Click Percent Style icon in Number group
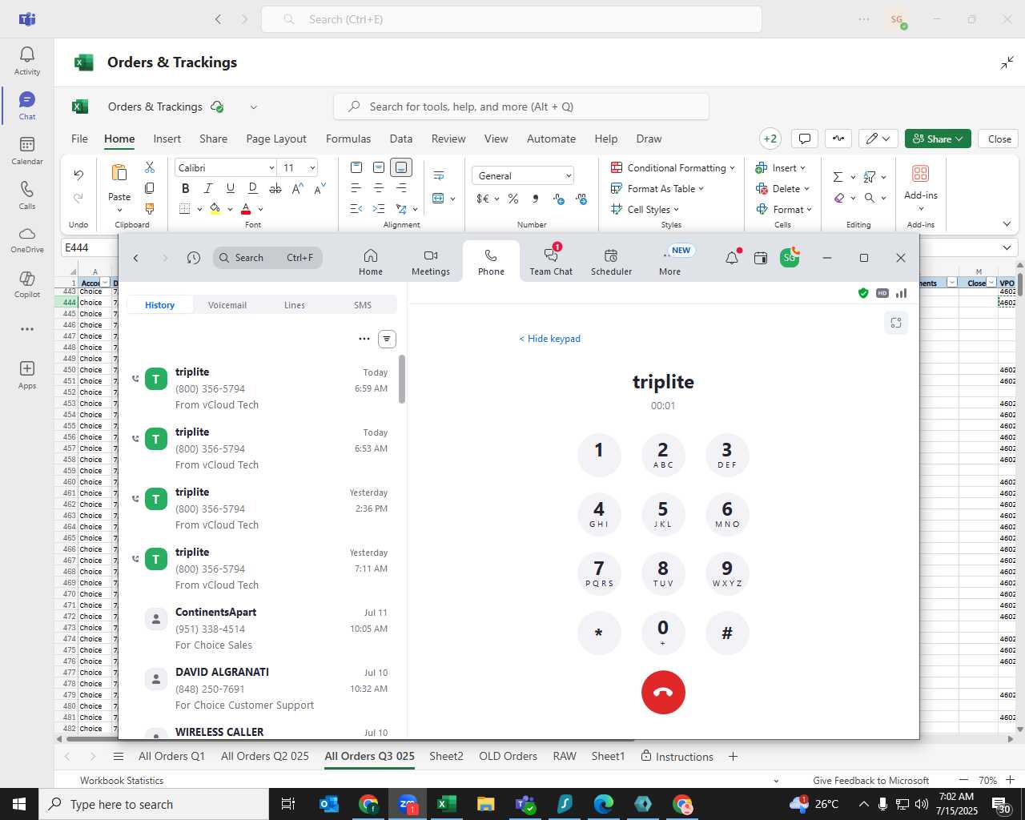 pyautogui.click(x=513, y=199)
